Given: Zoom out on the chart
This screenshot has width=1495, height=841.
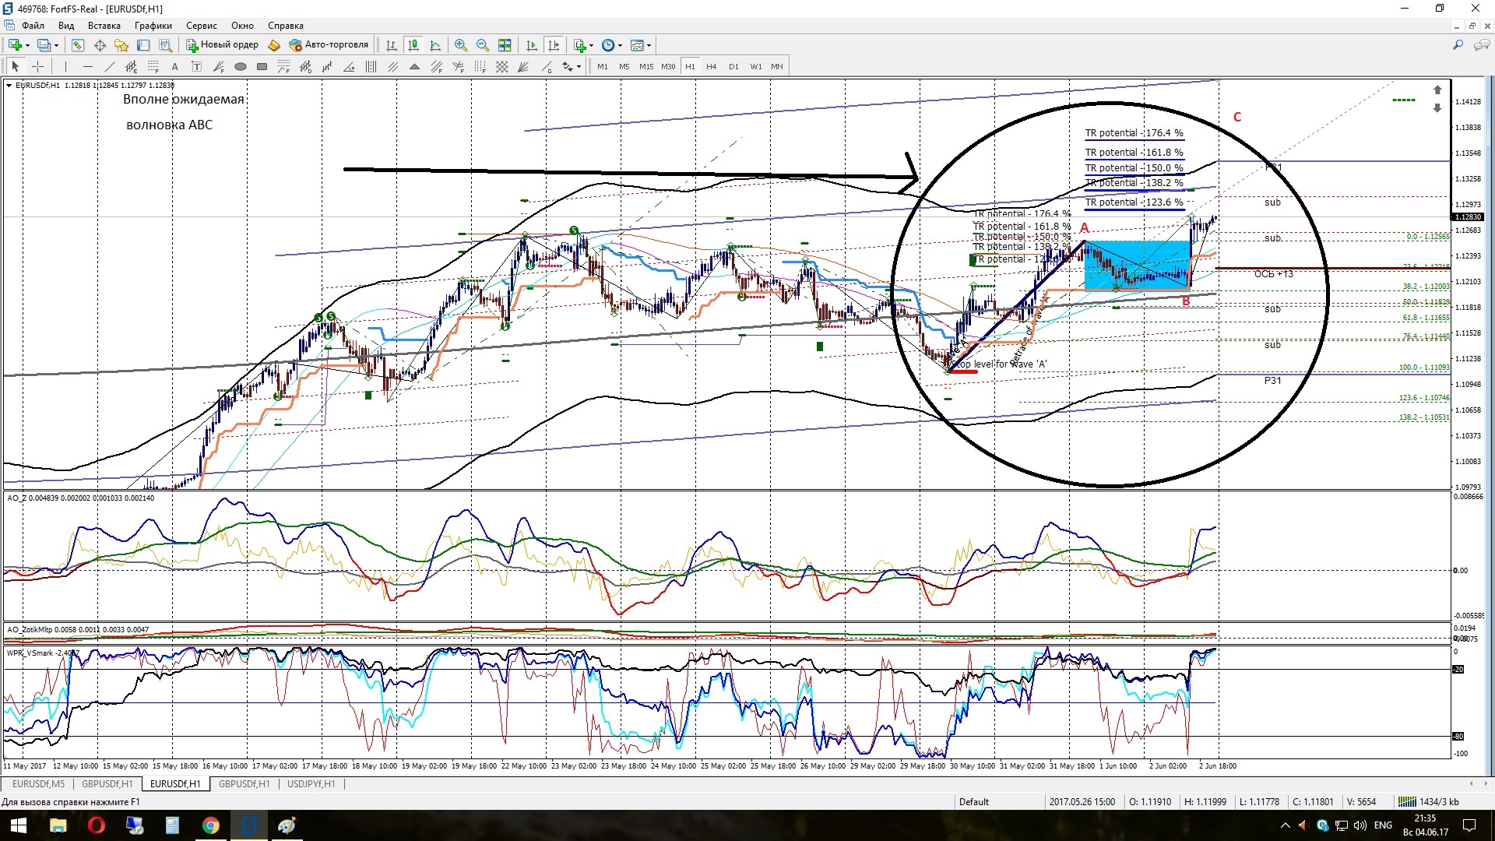Looking at the screenshot, I should pos(483,45).
